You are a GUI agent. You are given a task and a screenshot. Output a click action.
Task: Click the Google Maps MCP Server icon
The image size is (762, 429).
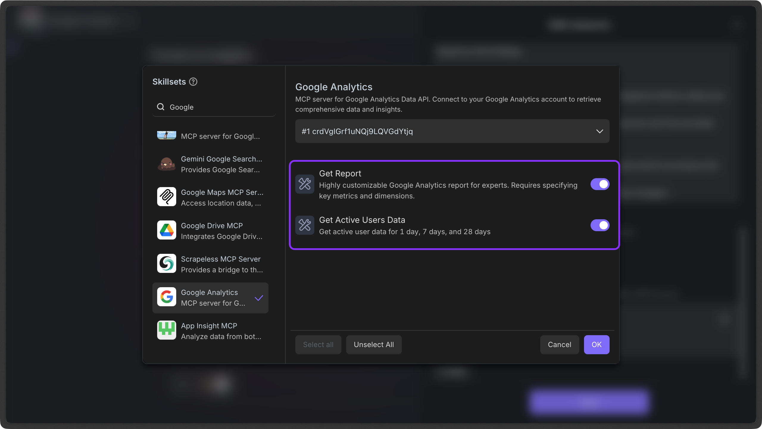166,197
